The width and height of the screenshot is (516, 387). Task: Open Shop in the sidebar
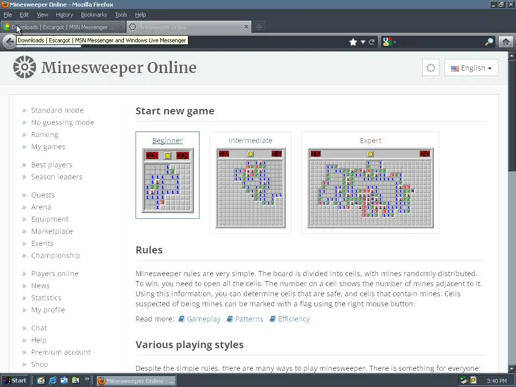(x=39, y=364)
